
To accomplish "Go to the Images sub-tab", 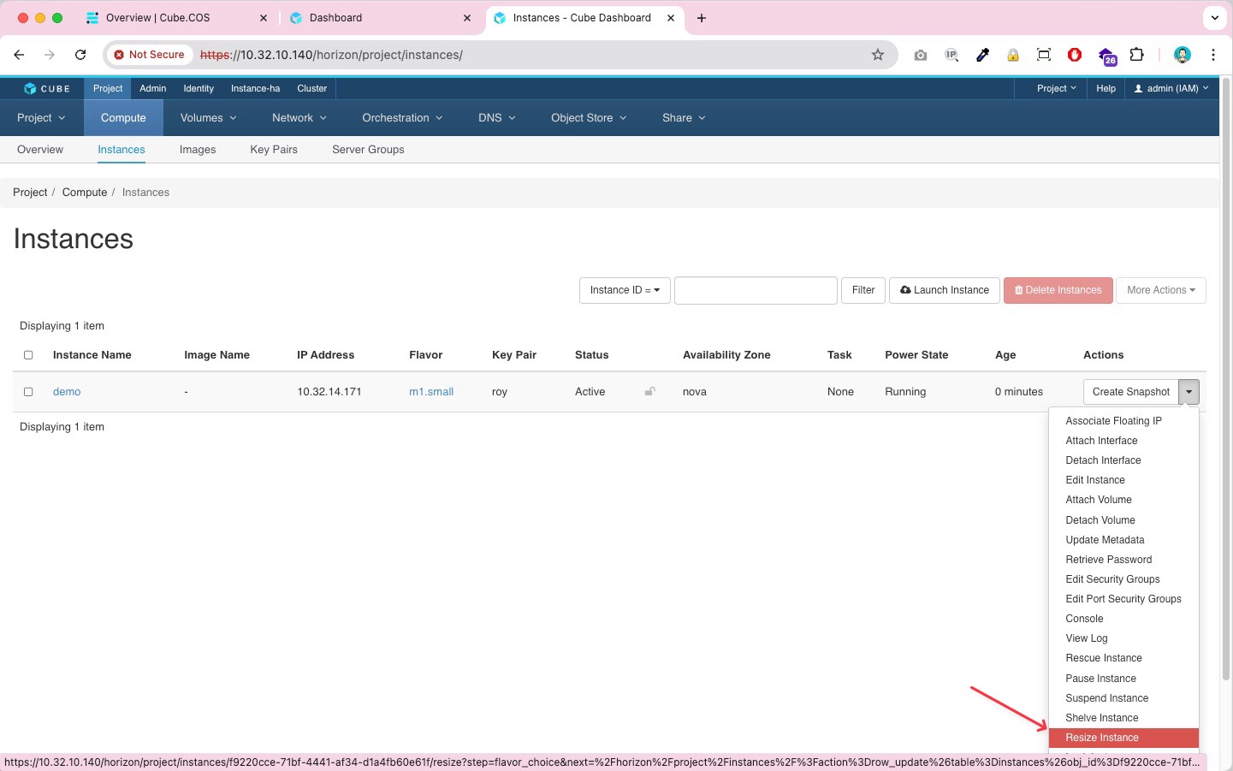I will (198, 150).
